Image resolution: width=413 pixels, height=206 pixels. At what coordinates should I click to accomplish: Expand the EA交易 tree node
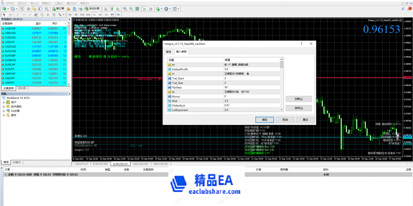coord(4,111)
